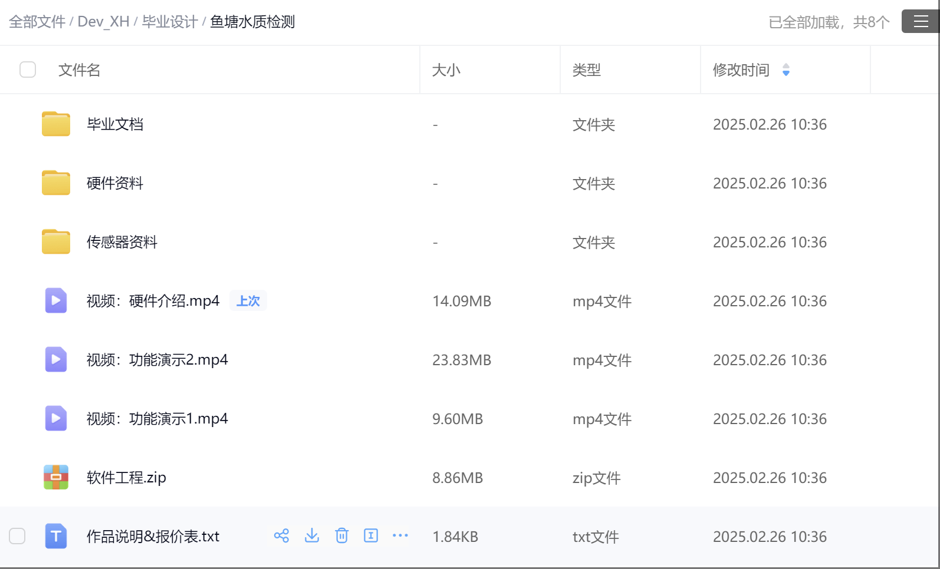The image size is (940, 569).
Task: Click the 大小 column header
Action: [446, 70]
